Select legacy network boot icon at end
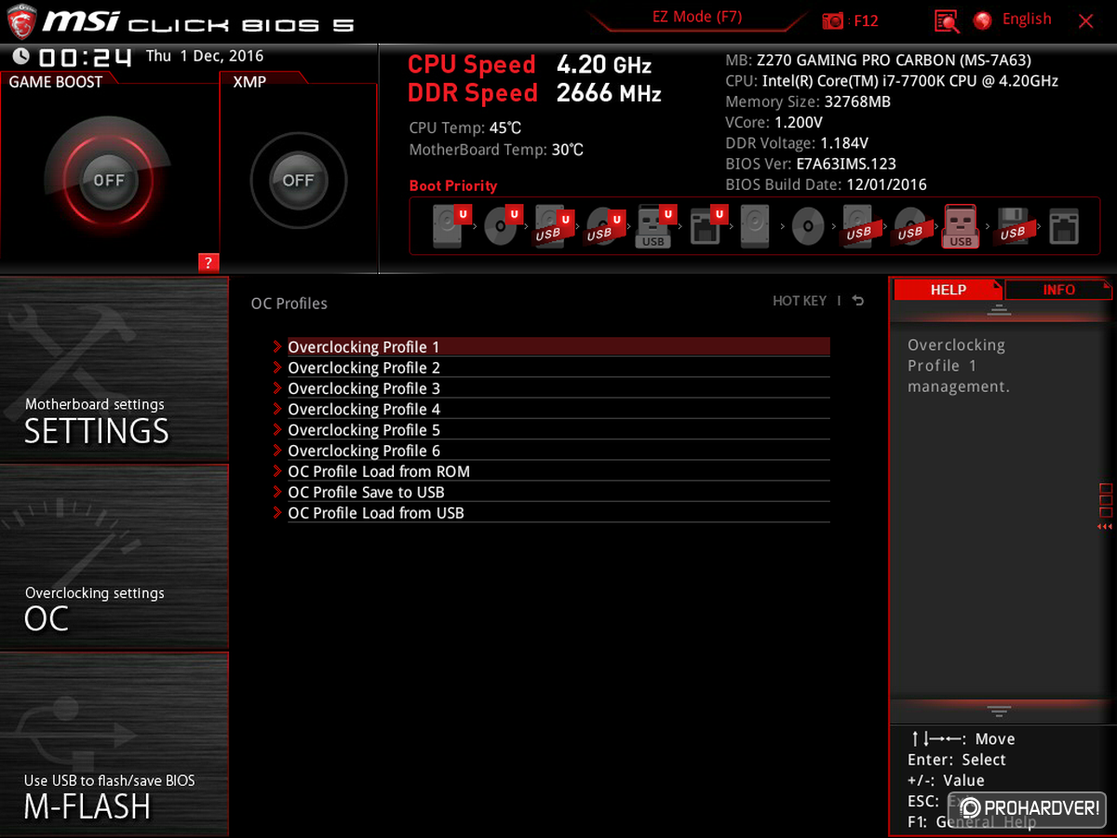 click(x=1063, y=226)
